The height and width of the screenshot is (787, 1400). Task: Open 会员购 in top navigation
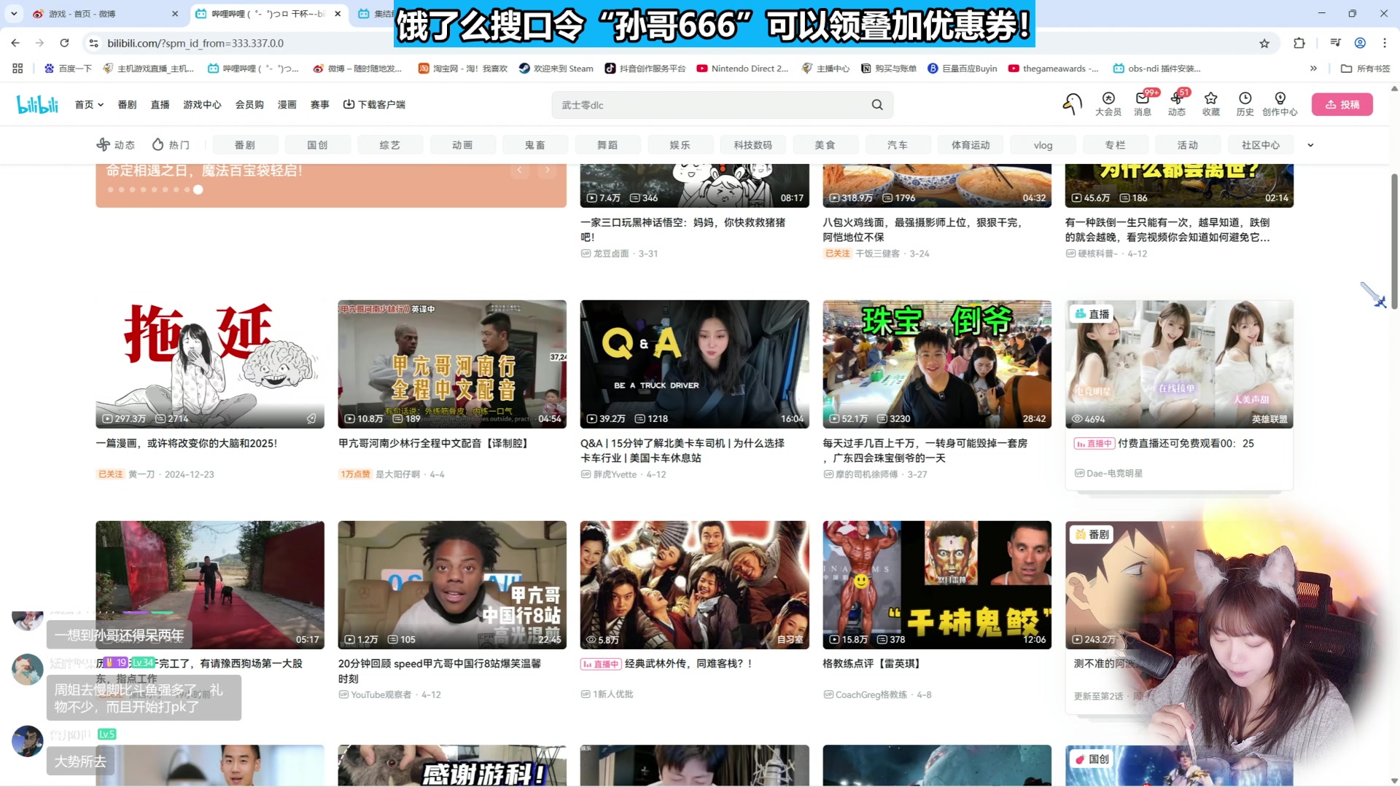249,105
